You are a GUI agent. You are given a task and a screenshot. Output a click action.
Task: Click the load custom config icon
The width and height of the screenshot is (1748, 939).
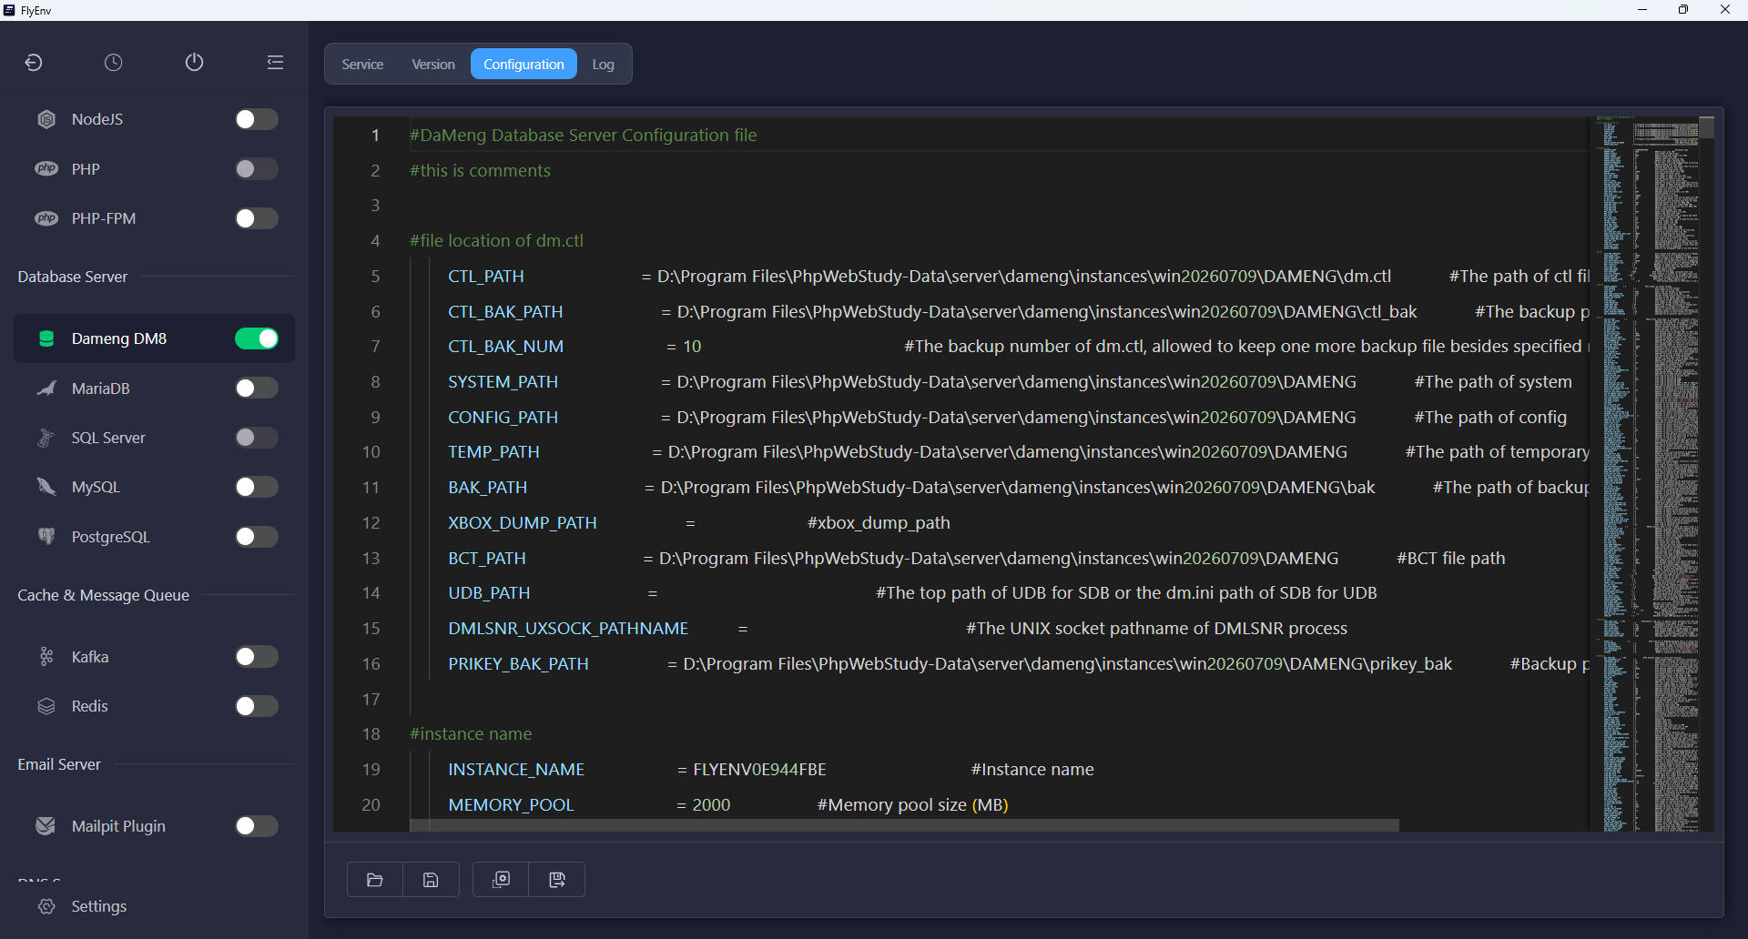(501, 880)
